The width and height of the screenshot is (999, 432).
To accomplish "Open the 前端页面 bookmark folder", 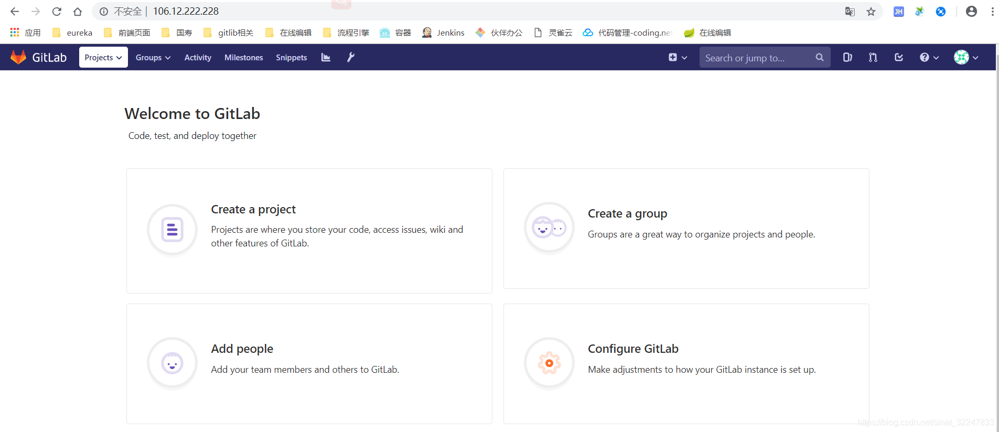I will (127, 33).
